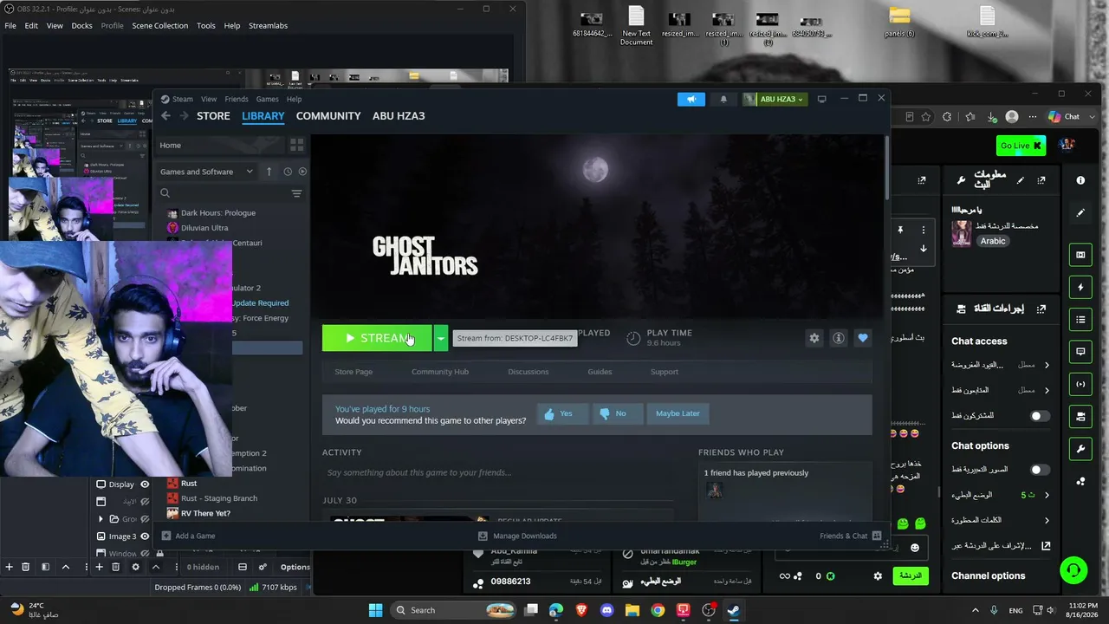The image size is (1109, 624).
Task: Open game settings gear for Ghost Janitors
Action: (x=814, y=338)
